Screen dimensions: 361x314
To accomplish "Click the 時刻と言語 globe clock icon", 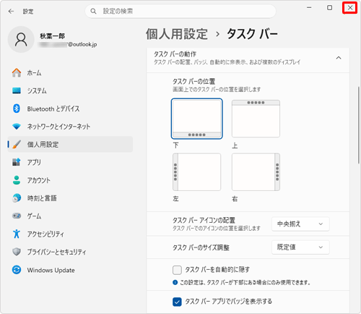I will (17, 198).
